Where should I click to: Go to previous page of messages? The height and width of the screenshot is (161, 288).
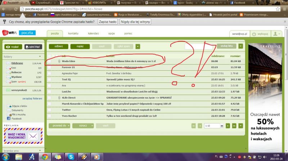pos(200,126)
